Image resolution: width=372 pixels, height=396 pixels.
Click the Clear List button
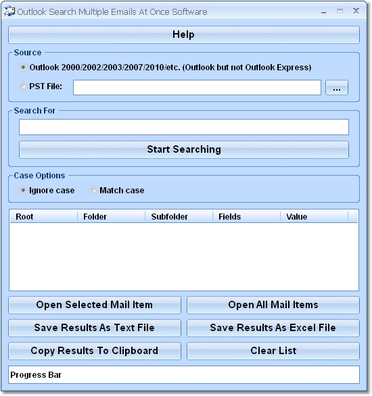[273, 351]
